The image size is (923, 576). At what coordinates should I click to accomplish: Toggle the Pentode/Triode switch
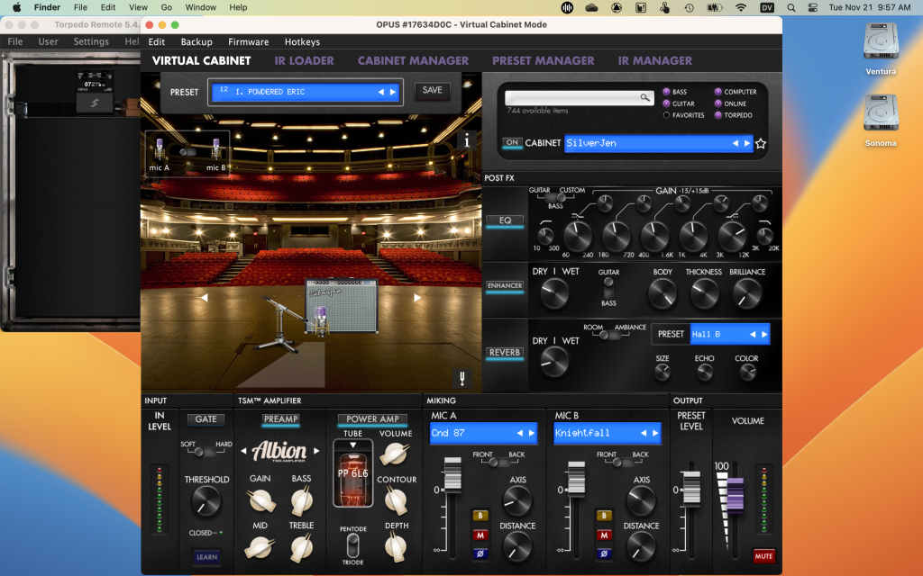pos(352,544)
